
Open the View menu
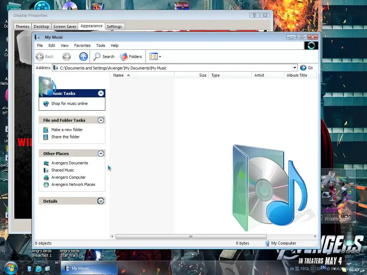(65, 45)
